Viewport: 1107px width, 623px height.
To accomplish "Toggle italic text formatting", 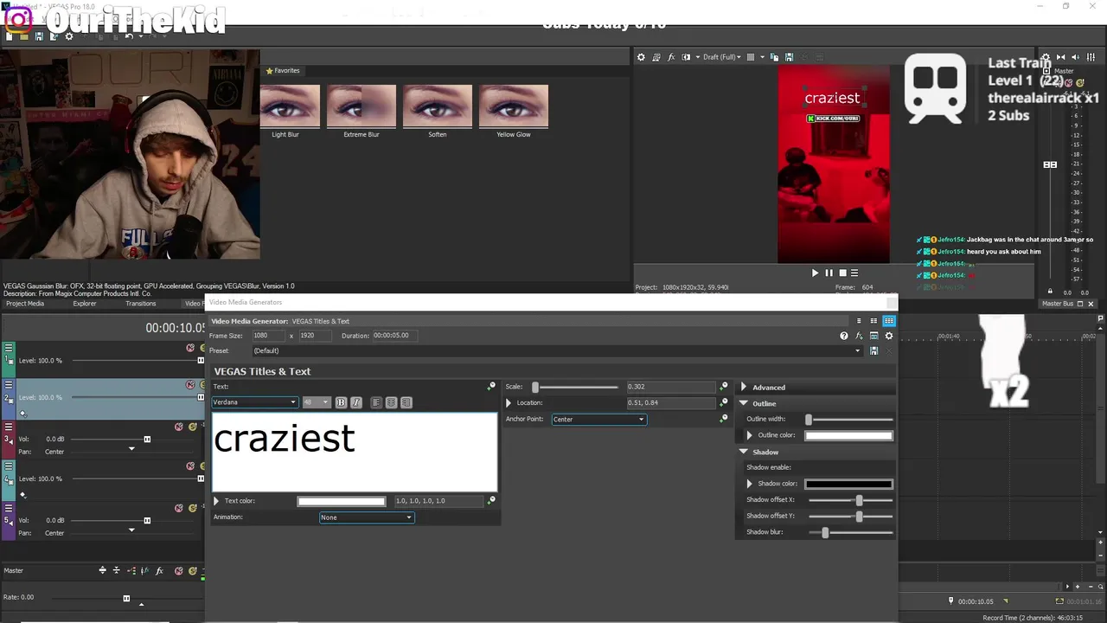I will (x=355, y=402).
